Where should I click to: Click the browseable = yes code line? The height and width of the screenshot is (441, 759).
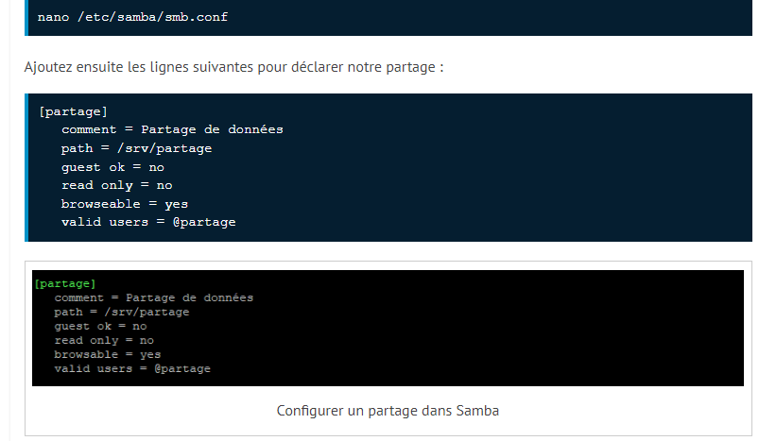pos(125,204)
